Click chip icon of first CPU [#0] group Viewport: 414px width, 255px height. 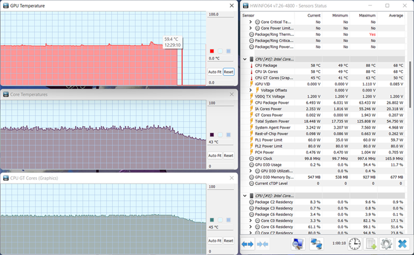point(251,59)
